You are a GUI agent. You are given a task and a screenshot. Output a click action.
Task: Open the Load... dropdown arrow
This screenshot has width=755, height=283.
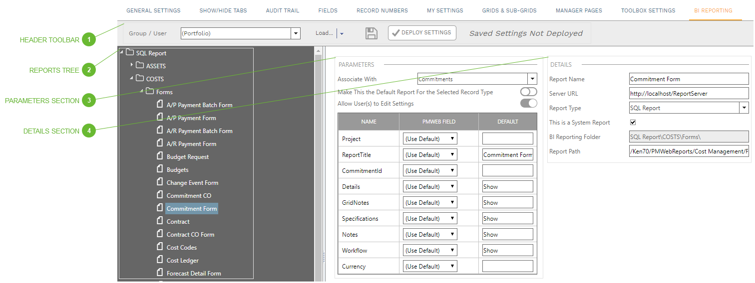pos(342,34)
